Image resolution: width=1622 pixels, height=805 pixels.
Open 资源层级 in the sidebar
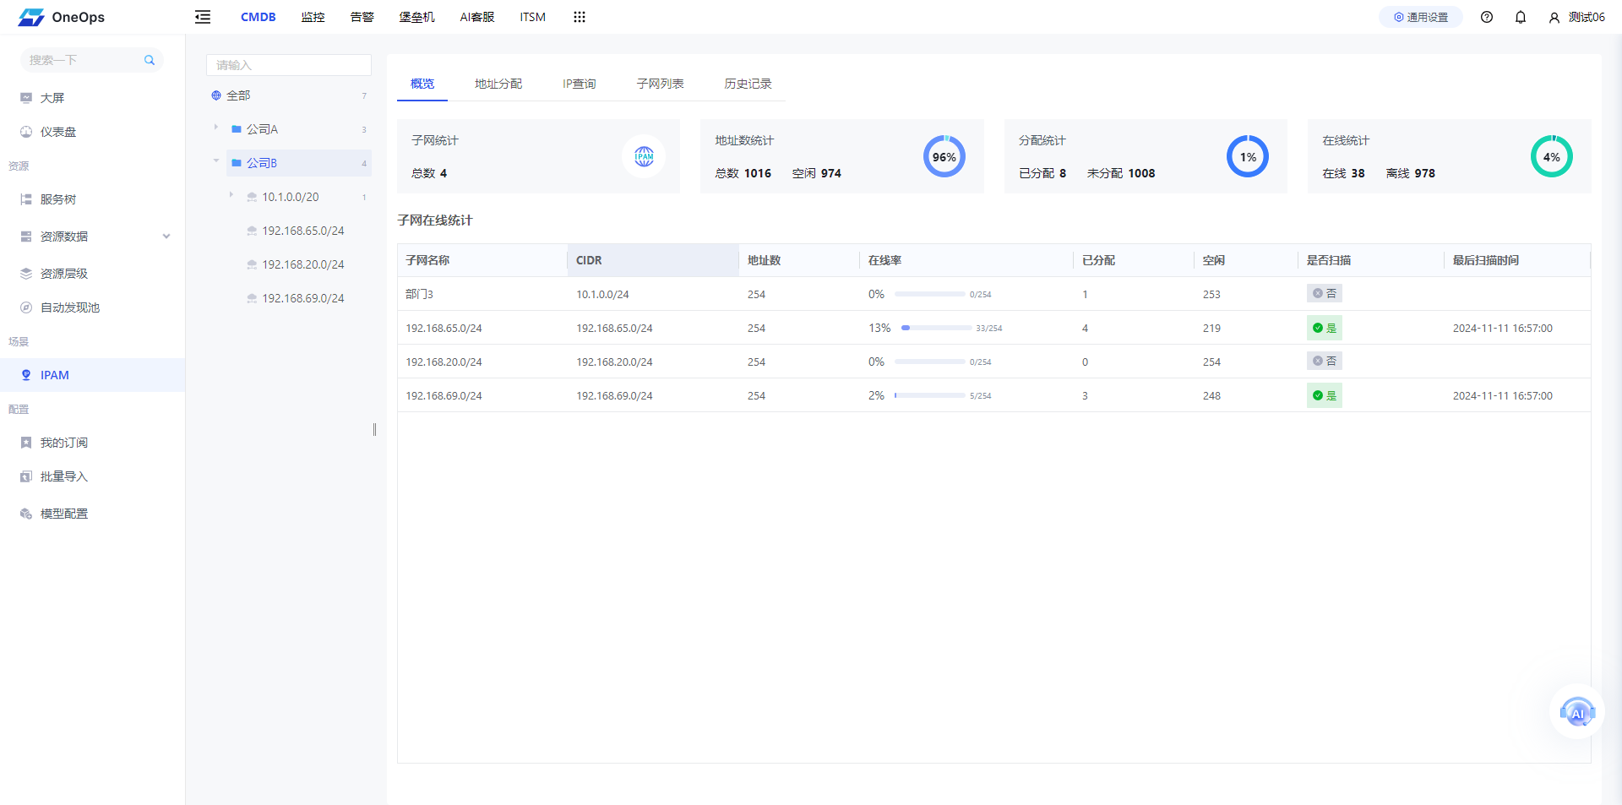(x=92, y=274)
